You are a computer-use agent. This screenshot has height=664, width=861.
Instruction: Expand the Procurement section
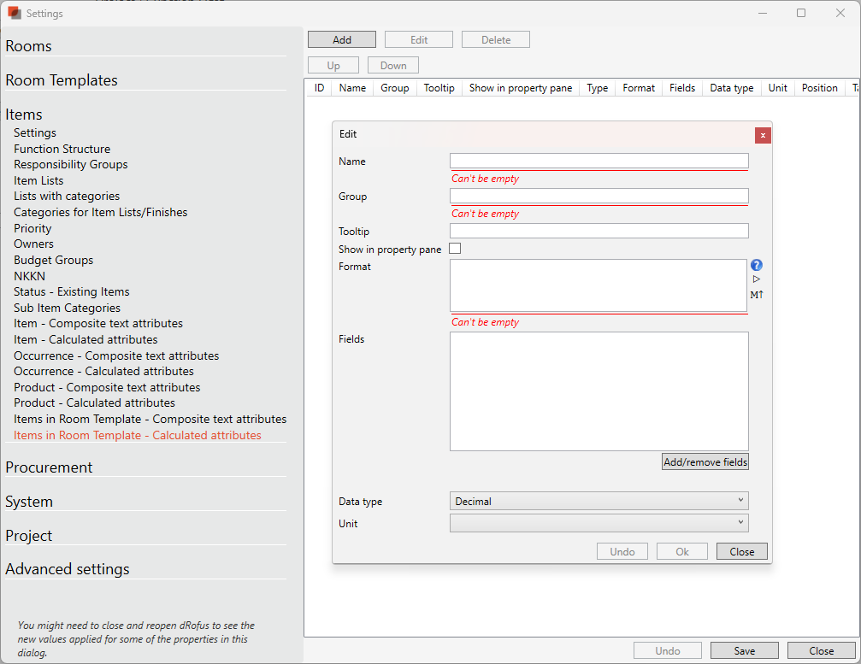click(x=49, y=467)
